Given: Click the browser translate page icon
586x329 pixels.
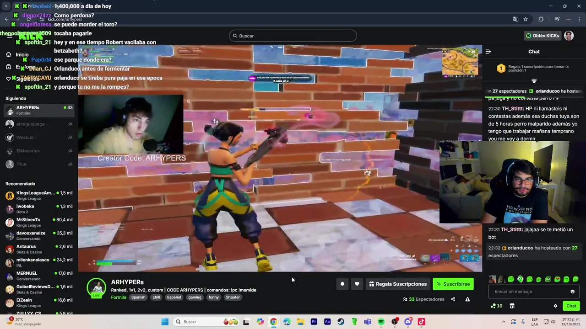Looking at the screenshot, I should point(515,19).
